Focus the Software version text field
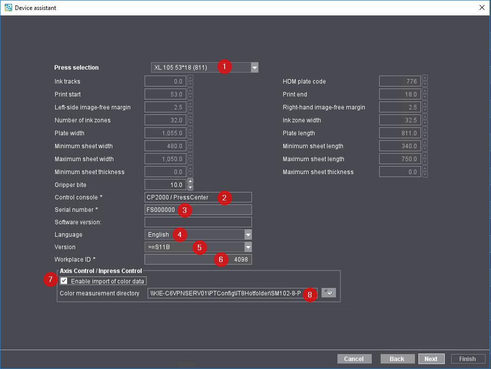 click(198, 222)
